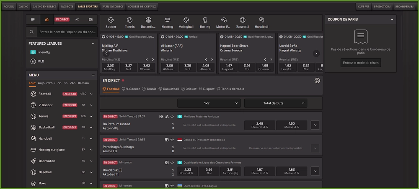
Task: Open the Jackpots tab
Action: [x=67, y=7]
